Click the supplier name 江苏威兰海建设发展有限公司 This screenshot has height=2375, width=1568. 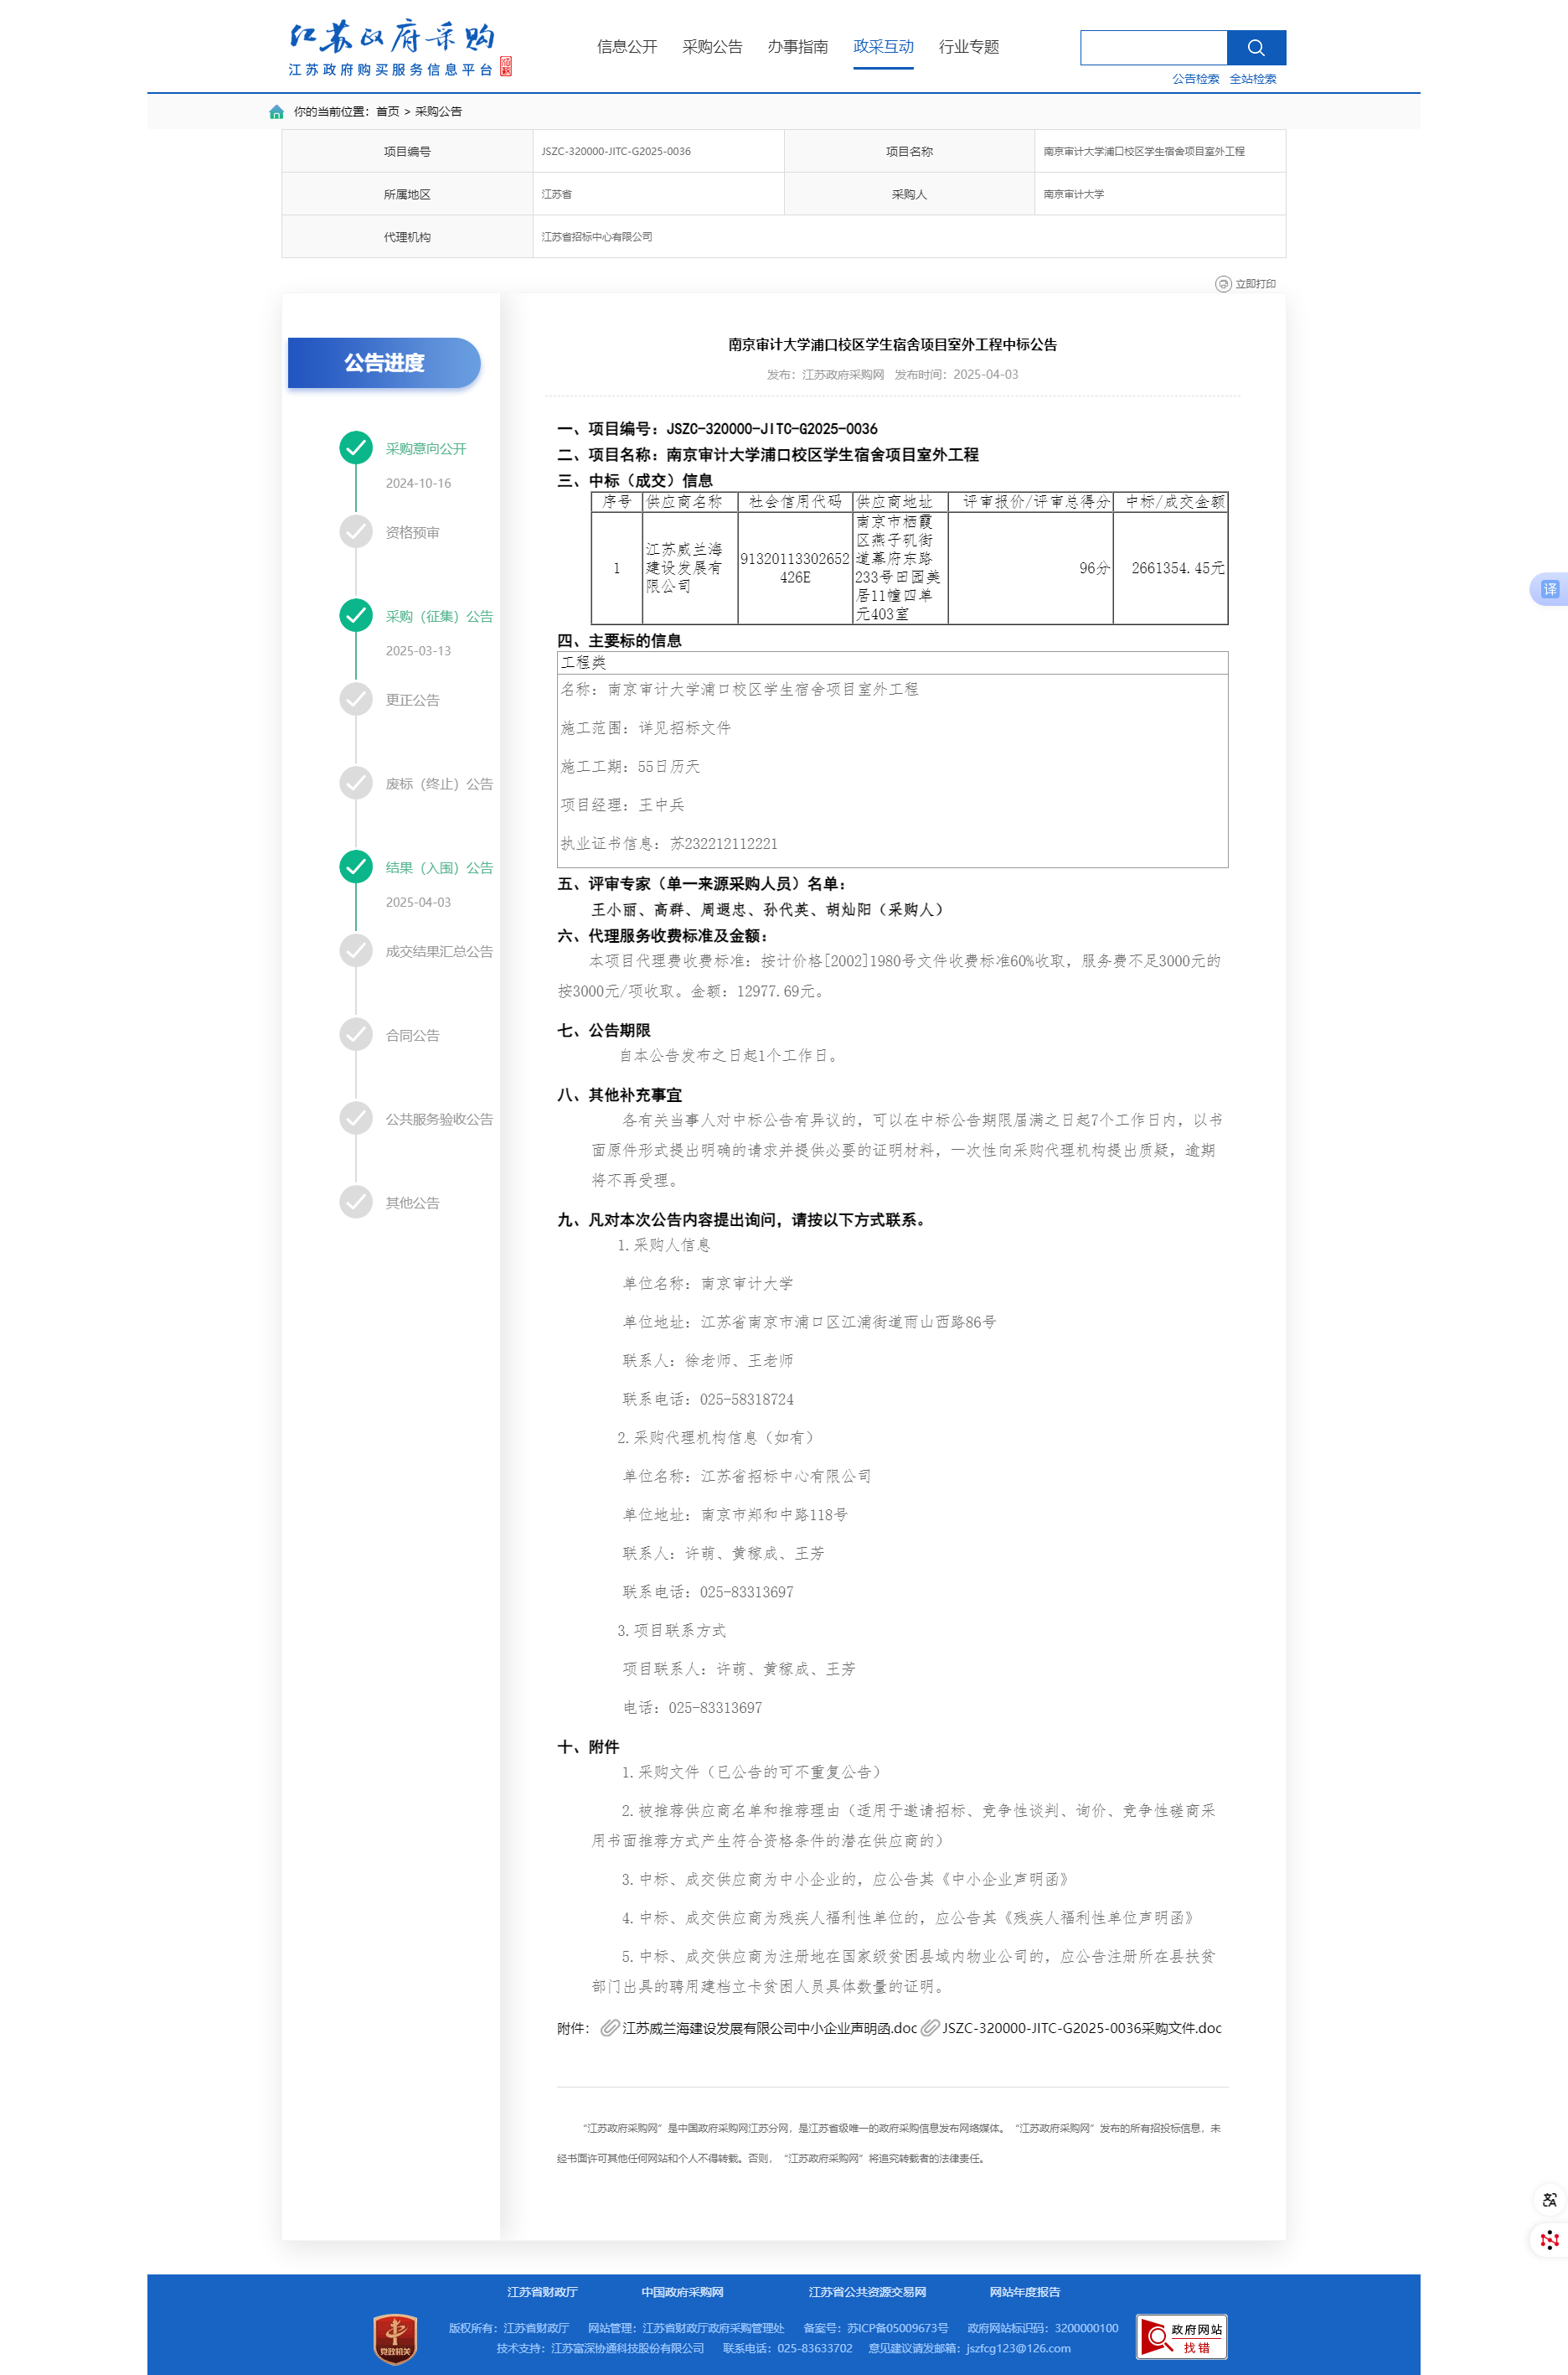point(683,568)
